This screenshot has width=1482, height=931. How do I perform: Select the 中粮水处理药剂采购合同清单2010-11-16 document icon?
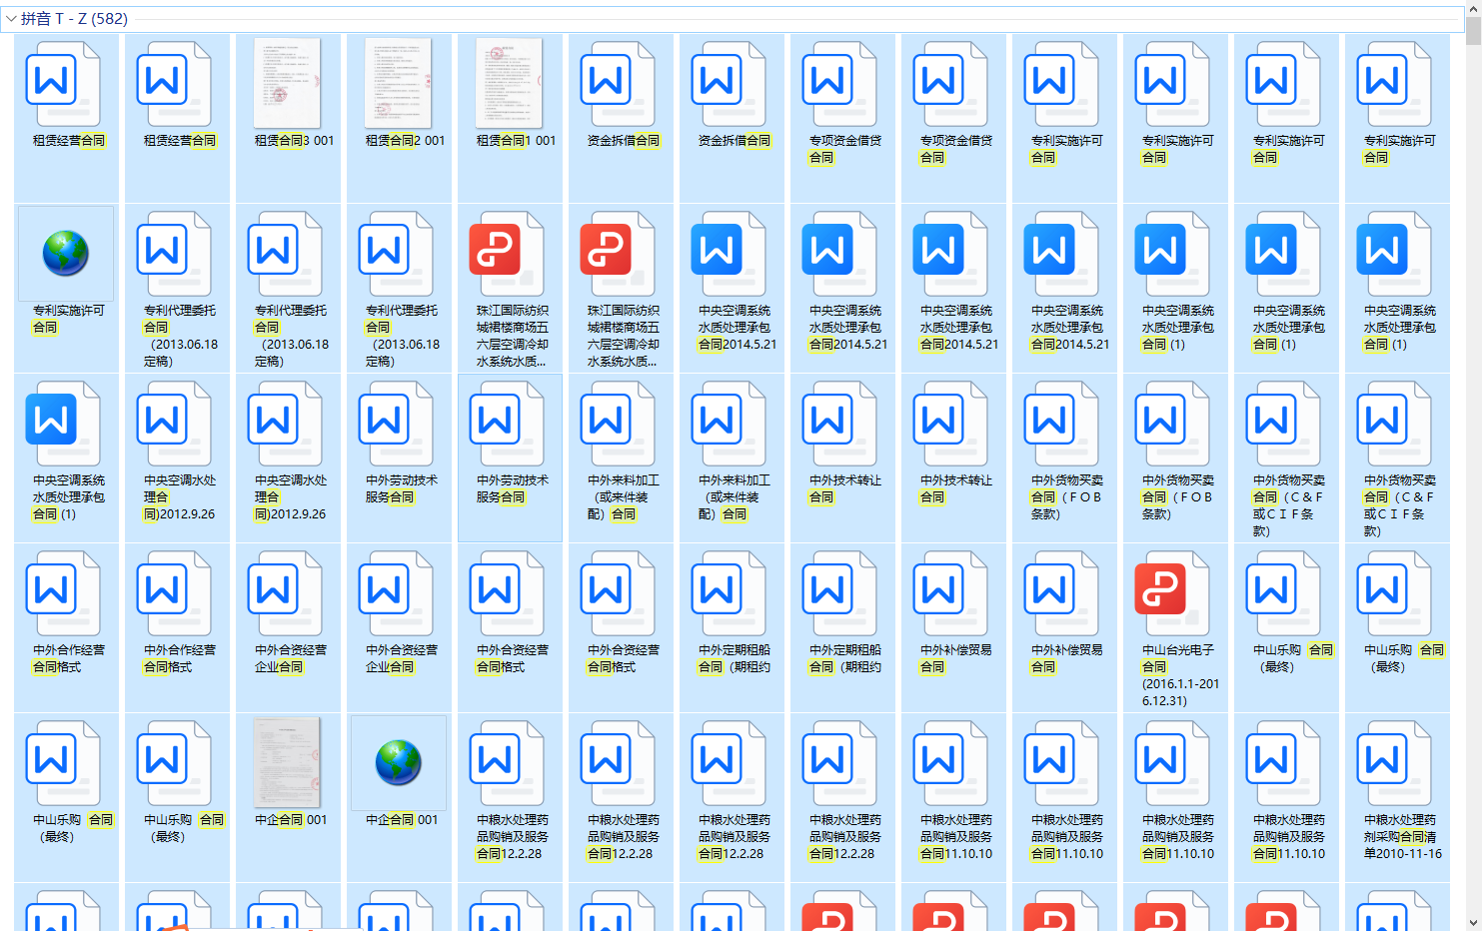[x=1382, y=762]
